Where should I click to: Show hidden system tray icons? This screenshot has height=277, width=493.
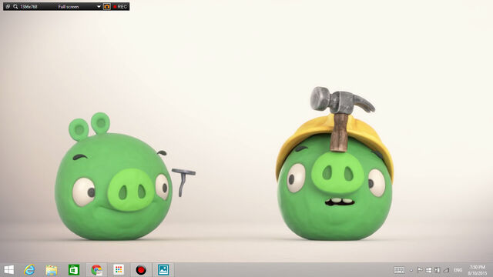pos(411,270)
